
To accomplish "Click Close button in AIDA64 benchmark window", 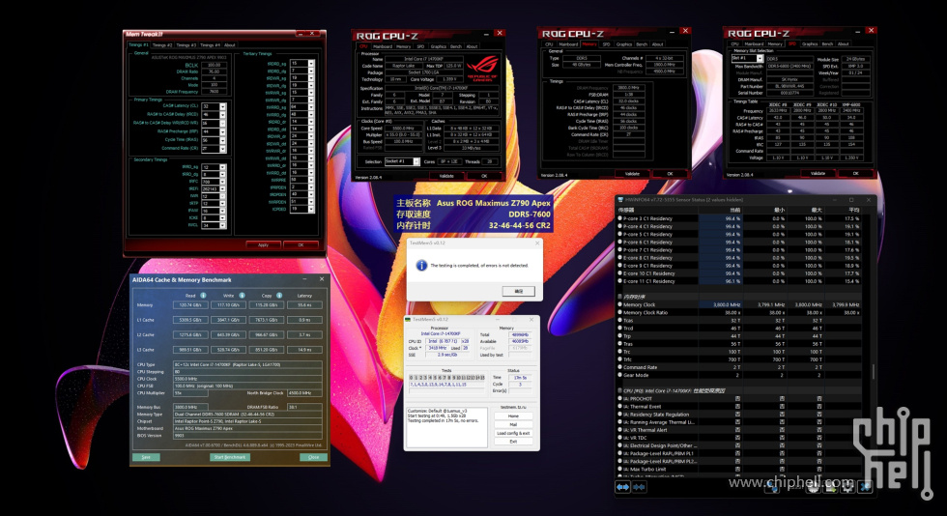I will [313, 457].
